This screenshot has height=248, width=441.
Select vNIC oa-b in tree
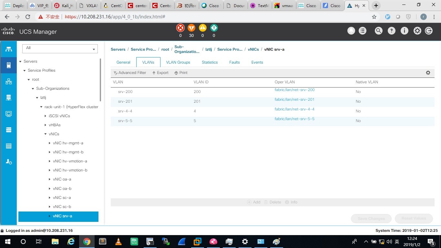coord(62,189)
